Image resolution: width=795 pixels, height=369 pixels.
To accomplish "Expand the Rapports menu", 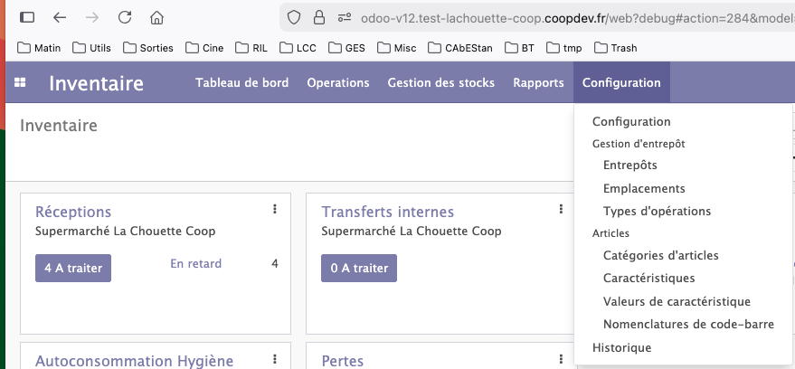I will pos(538,83).
